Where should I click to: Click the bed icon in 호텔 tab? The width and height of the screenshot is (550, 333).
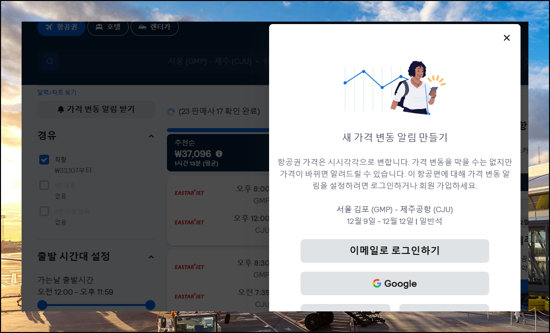[99, 27]
